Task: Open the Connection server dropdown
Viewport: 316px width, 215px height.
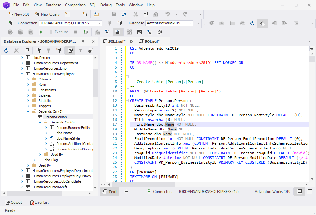Action: [x=100, y=23]
